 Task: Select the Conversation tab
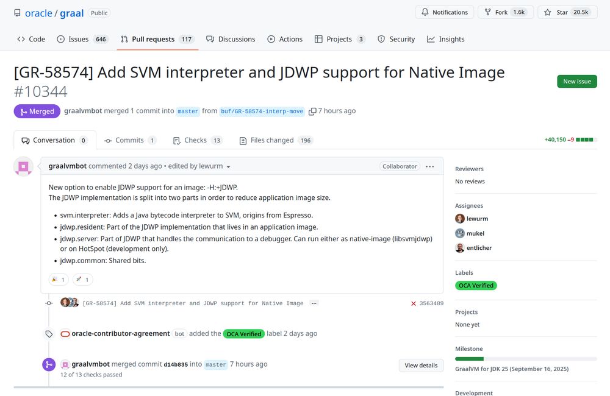(54, 140)
